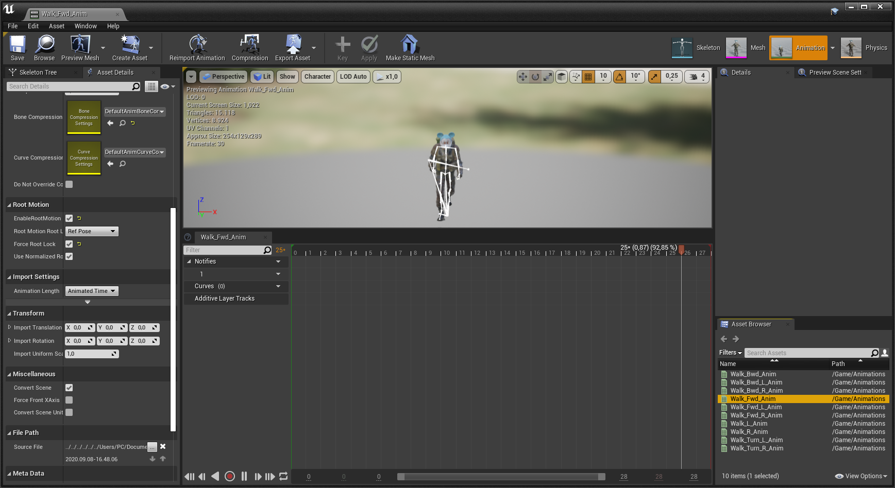Screen dimensions: 895x488
Task: Toggle rotation snapping in viewport
Action: coord(619,77)
